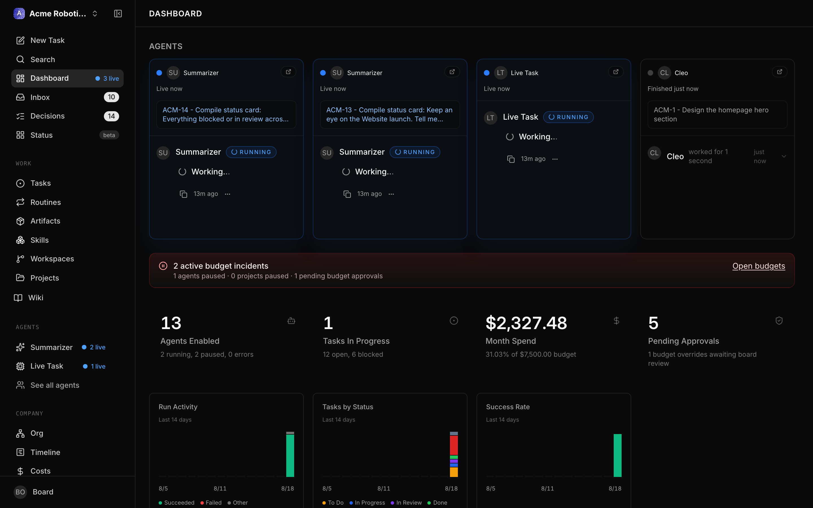Open ACM-1 Design the homepage hero task

click(717, 115)
